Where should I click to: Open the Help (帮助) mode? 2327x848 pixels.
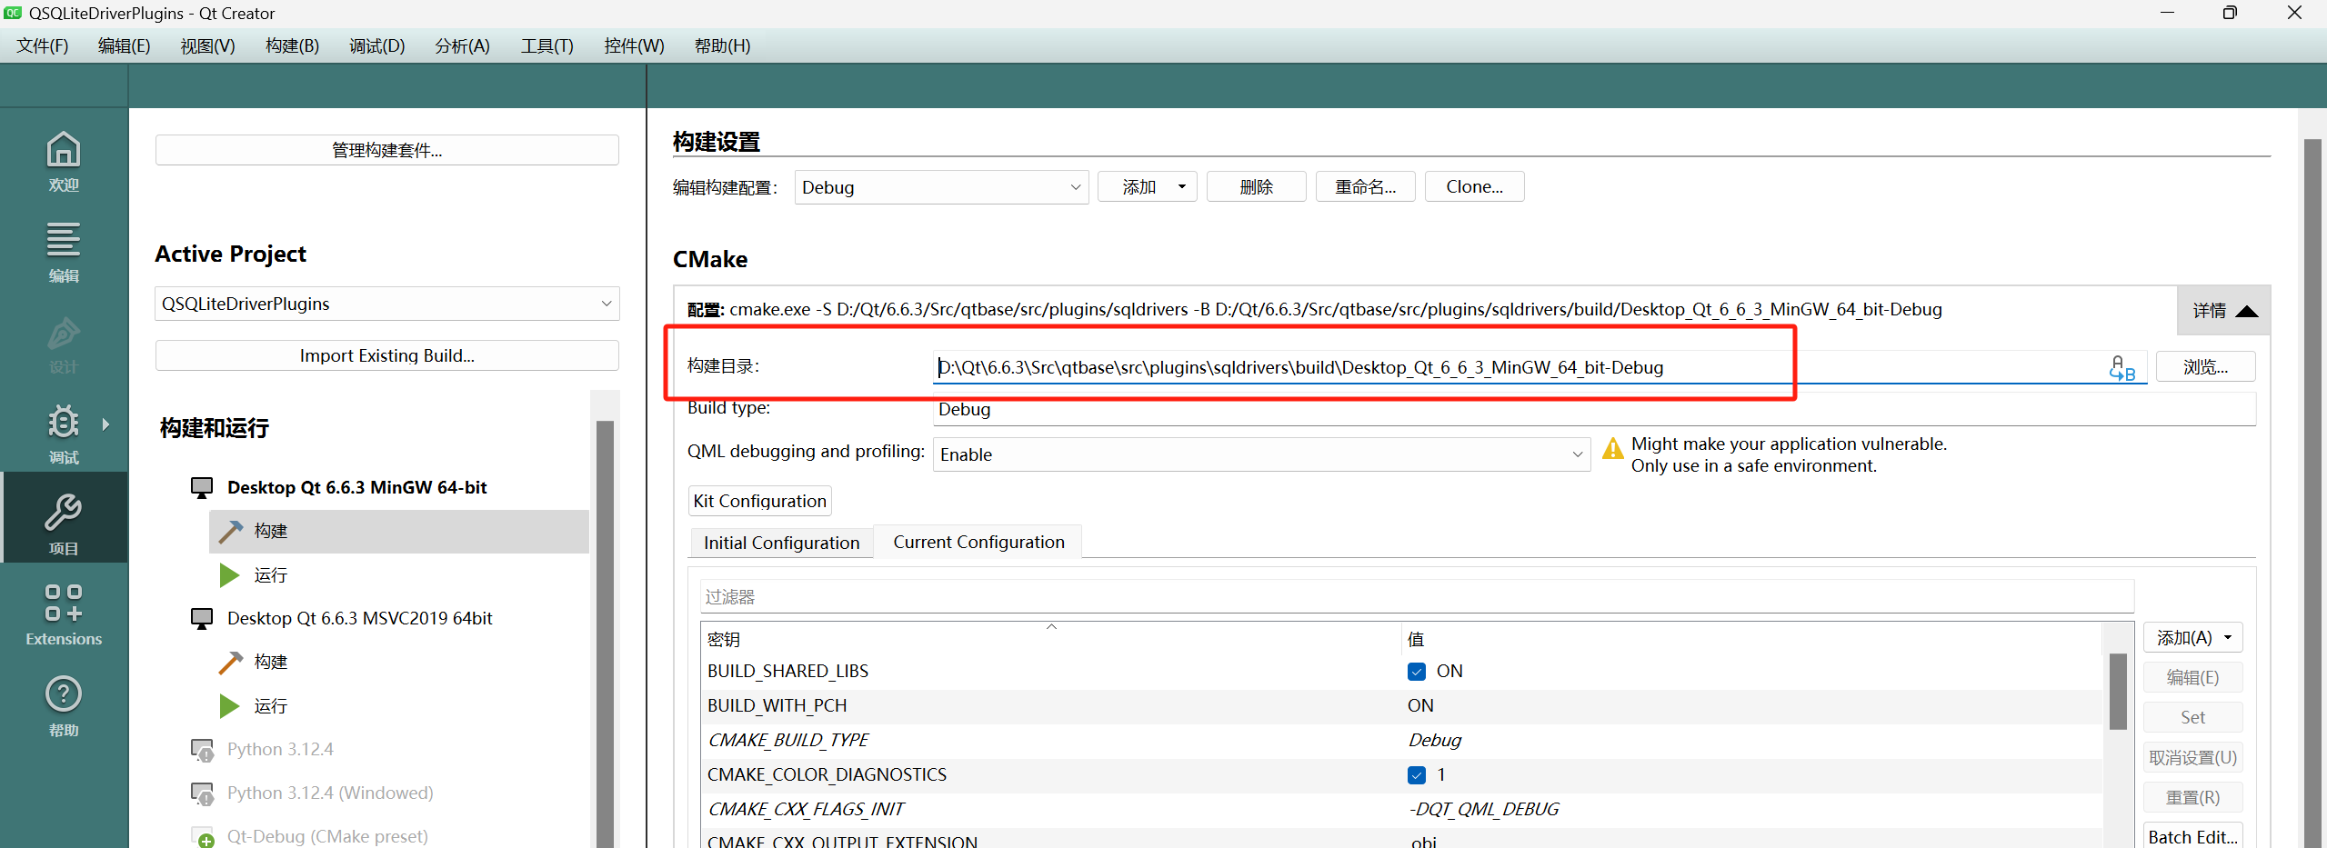coord(64,706)
